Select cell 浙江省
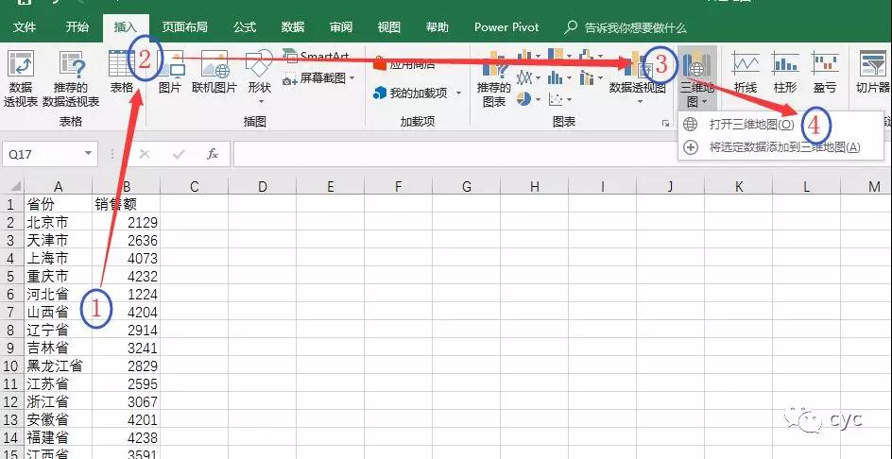Image resolution: width=892 pixels, height=459 pixels. pos(58,401)
